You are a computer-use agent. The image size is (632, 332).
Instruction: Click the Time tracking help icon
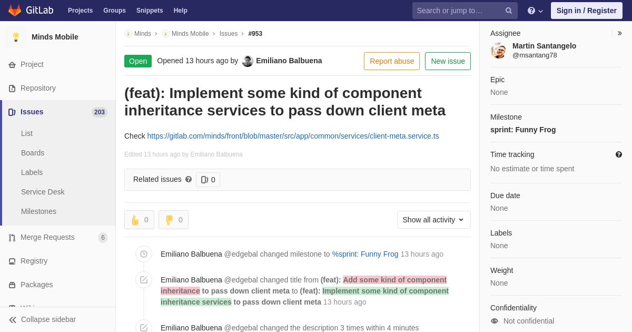pos(619,154)
